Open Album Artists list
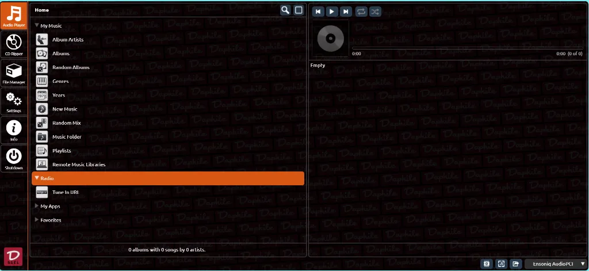589x271 pixels. tap(68, 40)
